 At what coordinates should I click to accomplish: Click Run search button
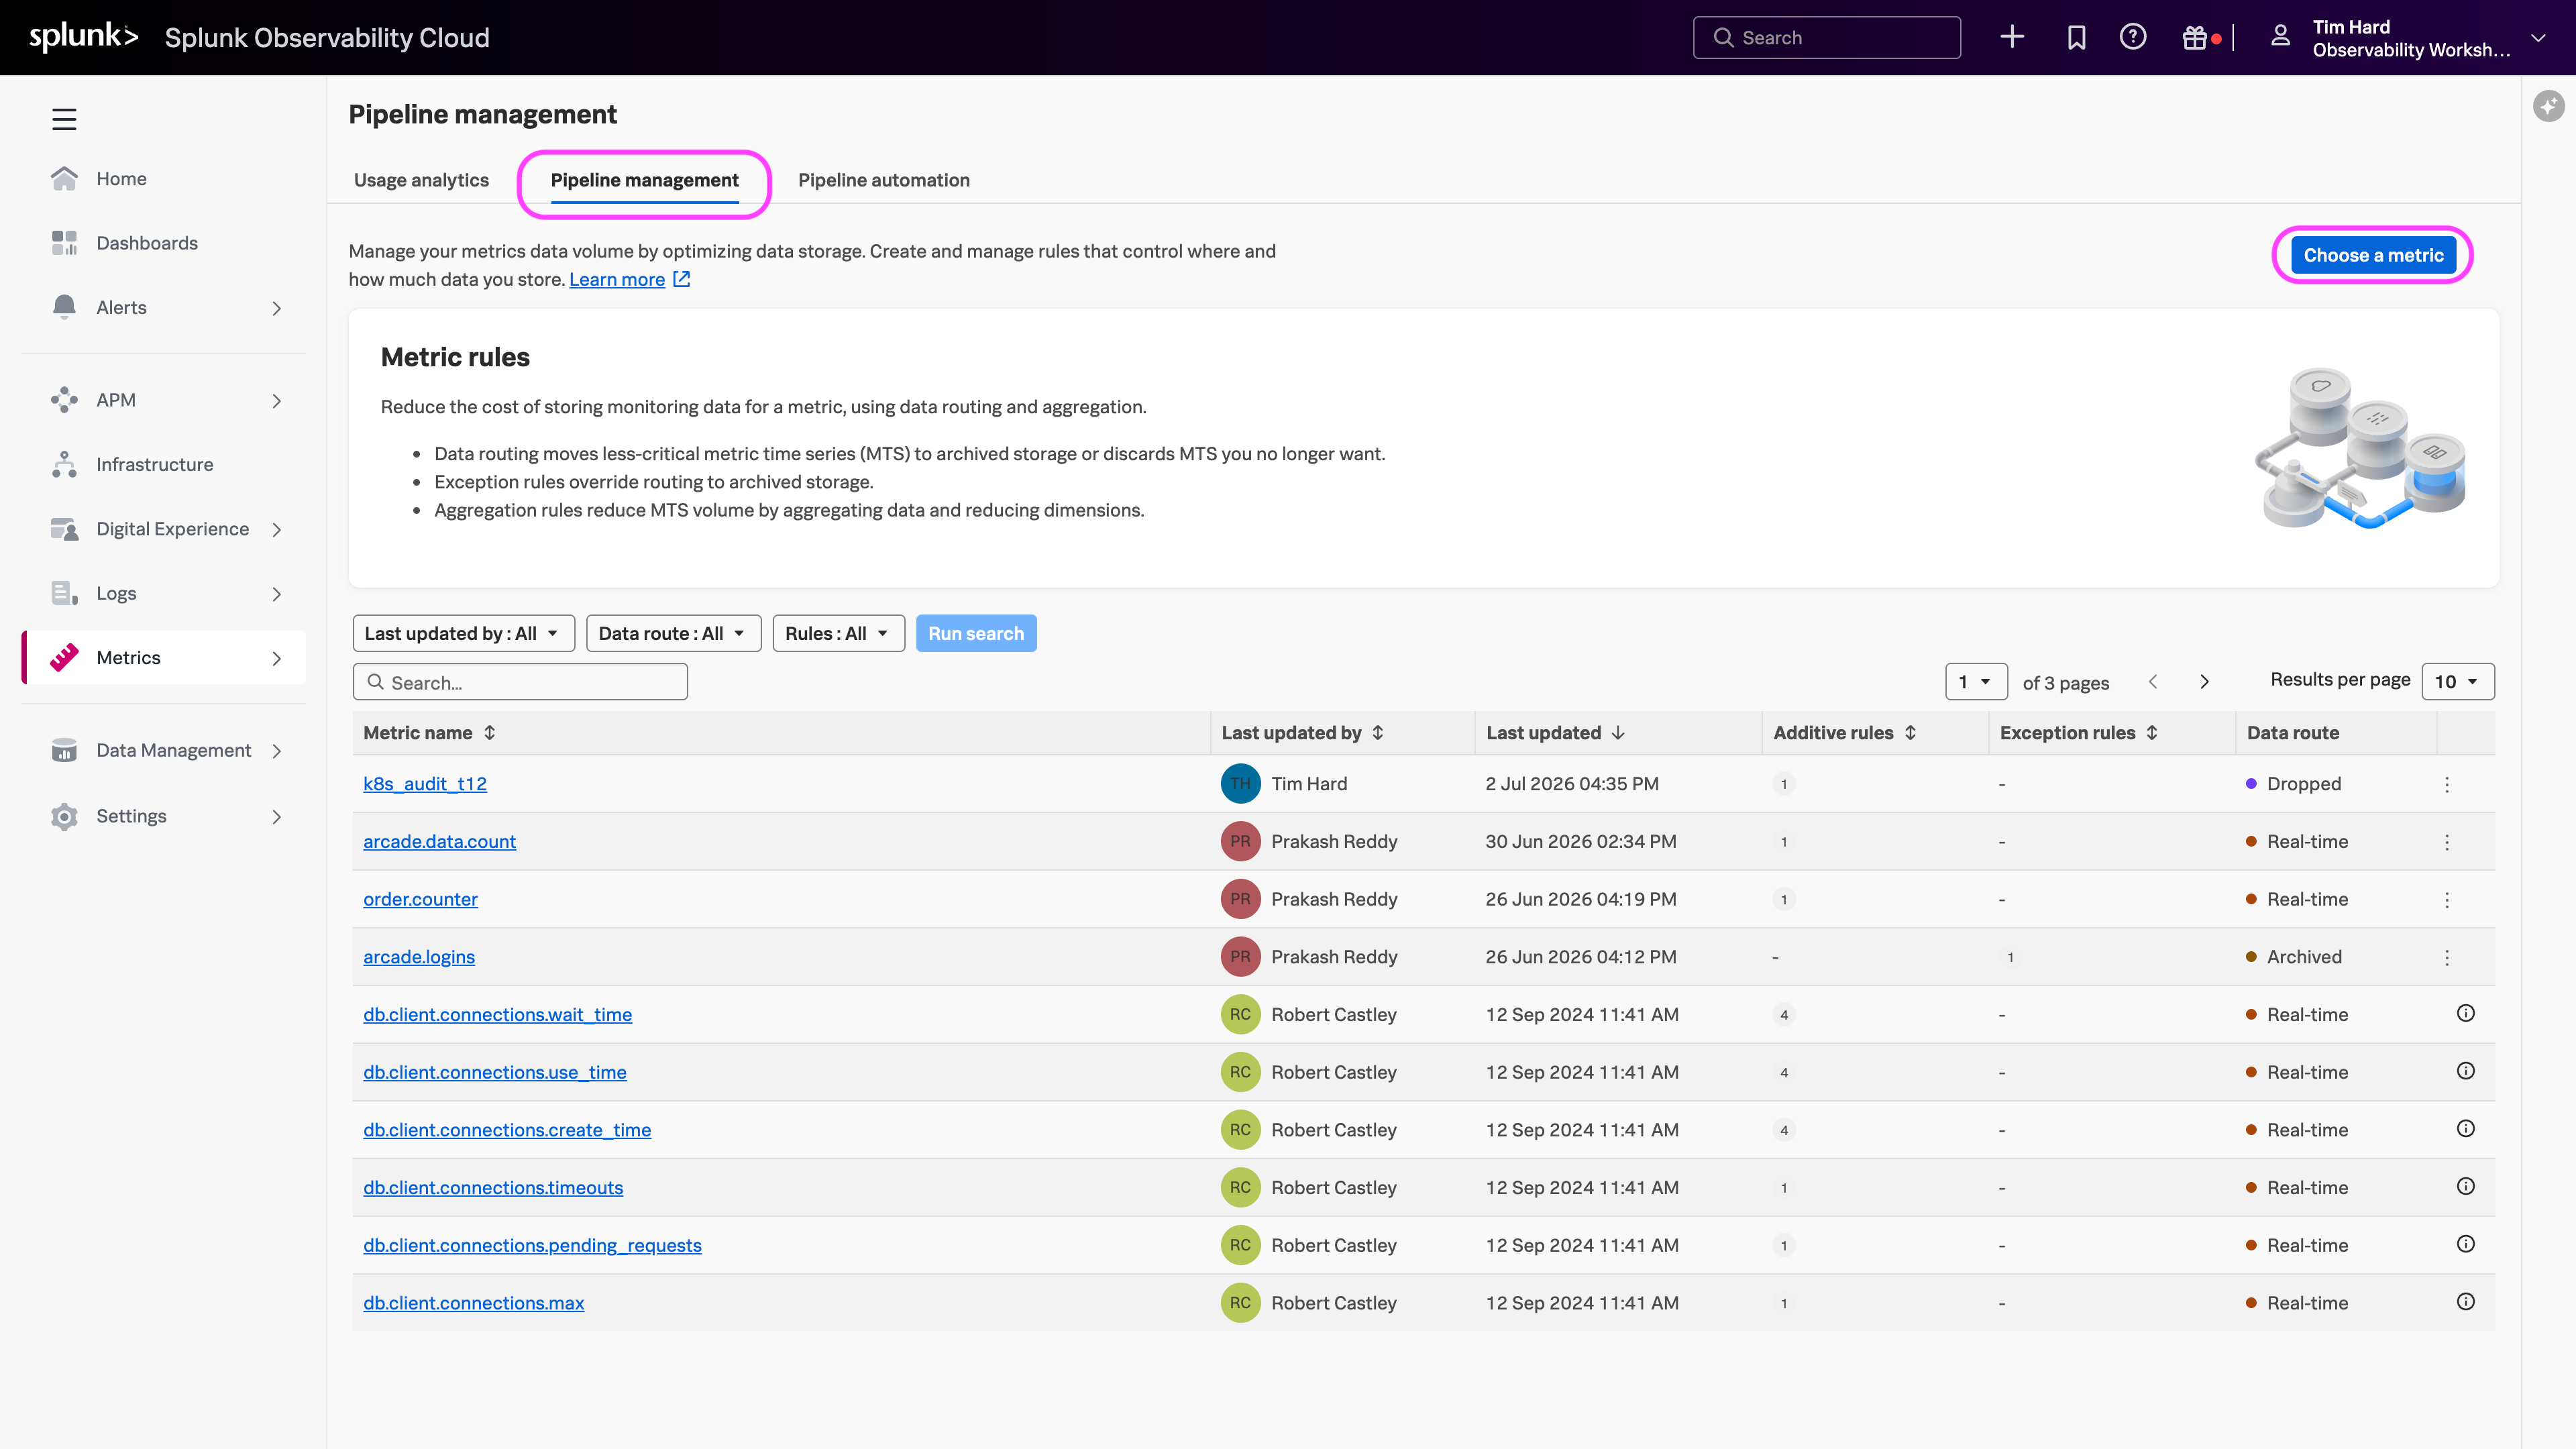click(x=976, y=633)
